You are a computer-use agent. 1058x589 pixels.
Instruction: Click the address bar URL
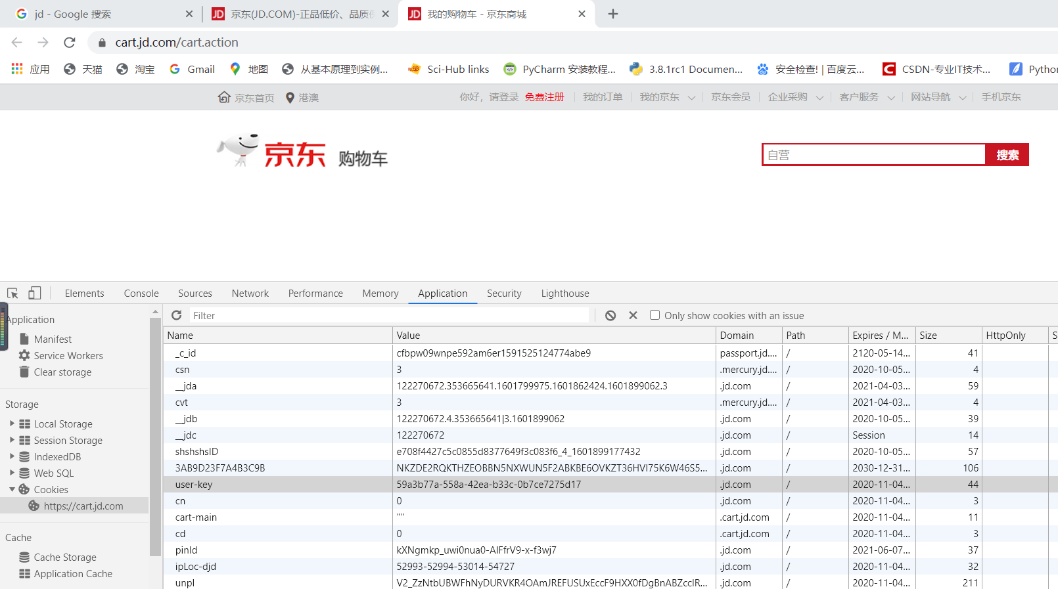point(177,43)
